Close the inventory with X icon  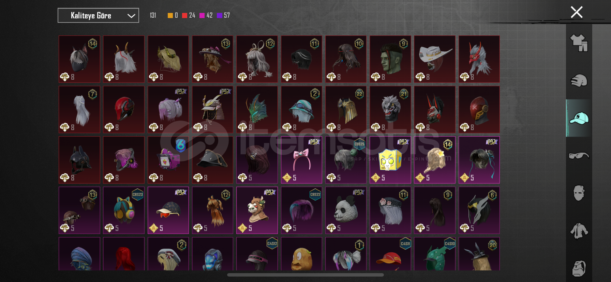click(577, 12)
